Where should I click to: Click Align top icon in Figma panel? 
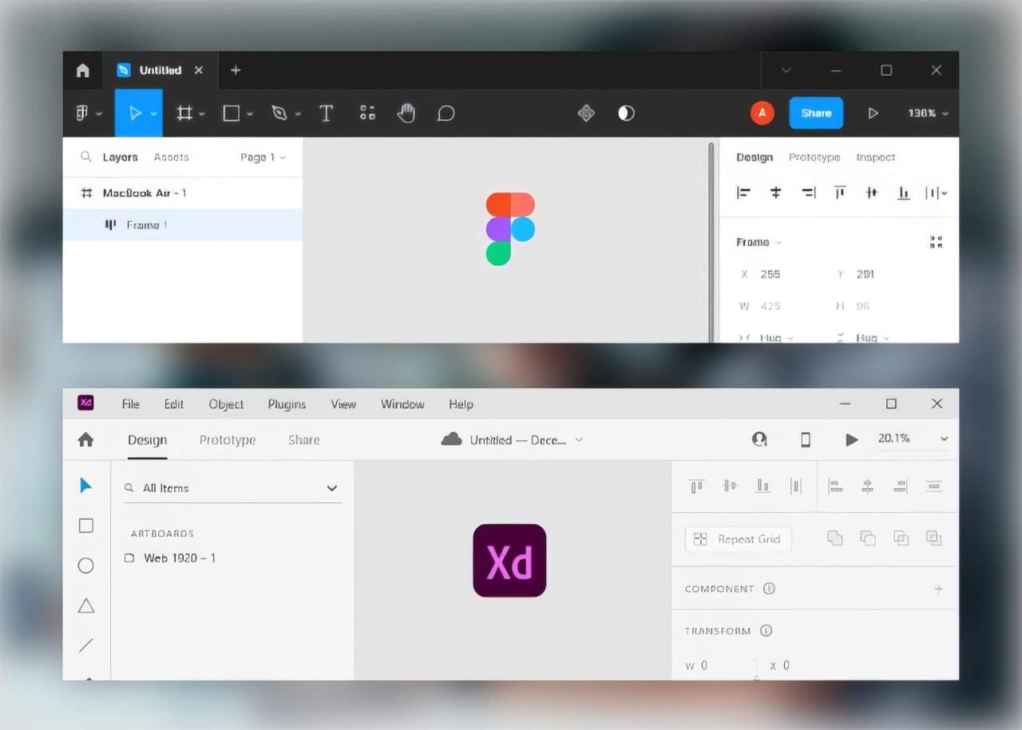pos(840,192)
